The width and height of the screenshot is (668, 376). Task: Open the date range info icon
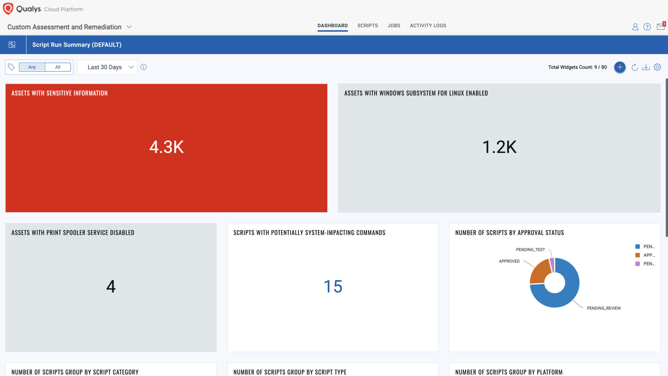pyautogui.click(x=144, y=67)
